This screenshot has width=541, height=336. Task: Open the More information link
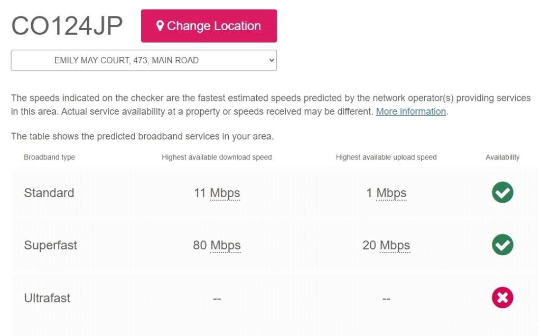tap(411, 111)
